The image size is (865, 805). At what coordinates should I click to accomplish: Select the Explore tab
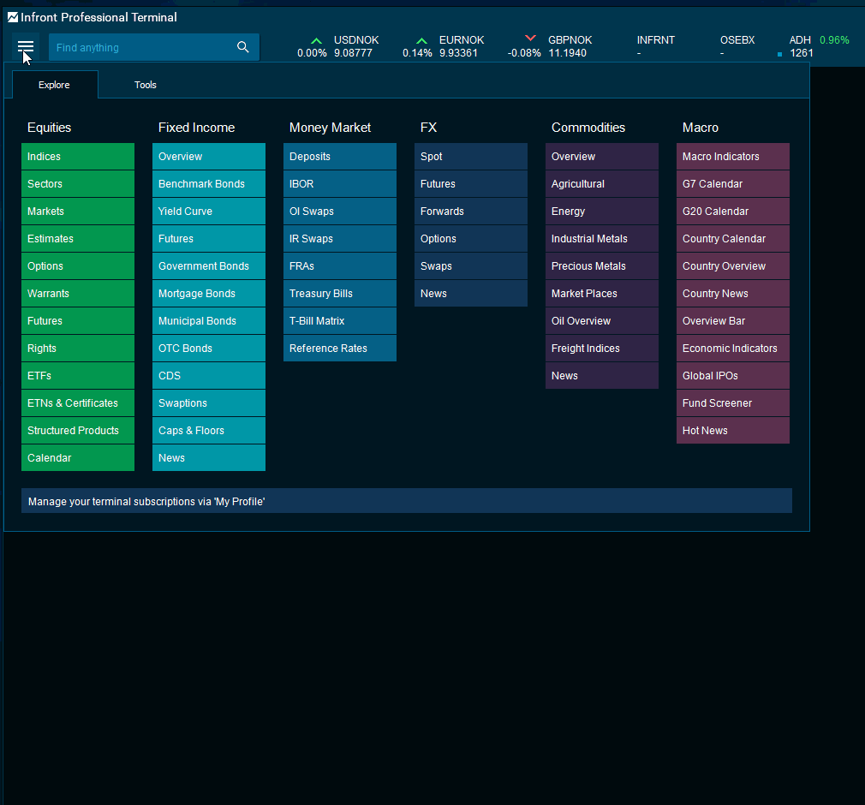coord(54,85)
